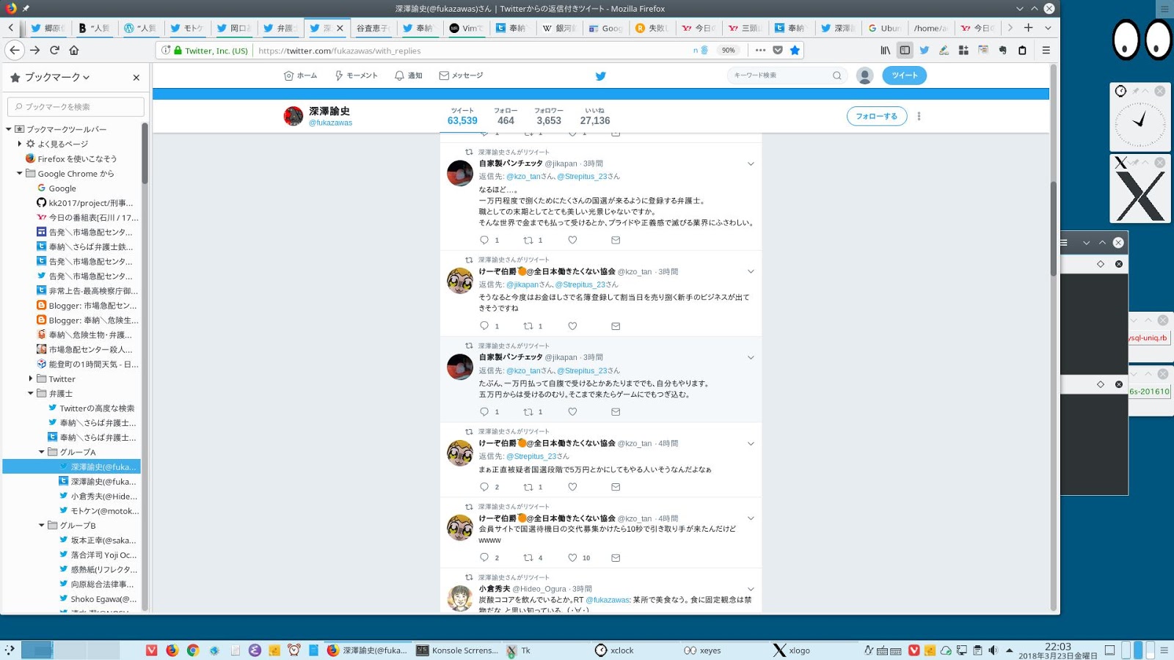Open dropdown chevron on first 自家製パンチェッタ tweet
This screenshot has width=1174, height=660.
click(x=751, y=164)
